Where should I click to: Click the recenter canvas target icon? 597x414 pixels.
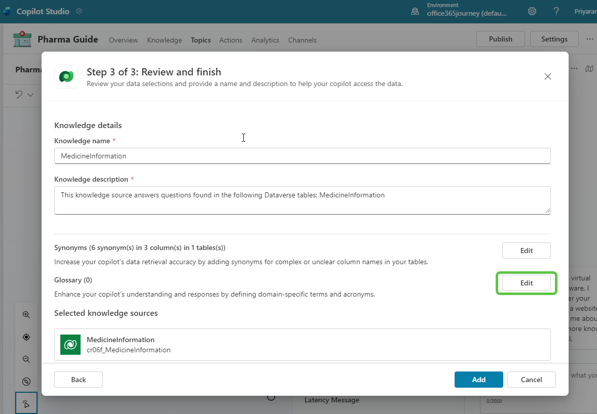[26, 337]
